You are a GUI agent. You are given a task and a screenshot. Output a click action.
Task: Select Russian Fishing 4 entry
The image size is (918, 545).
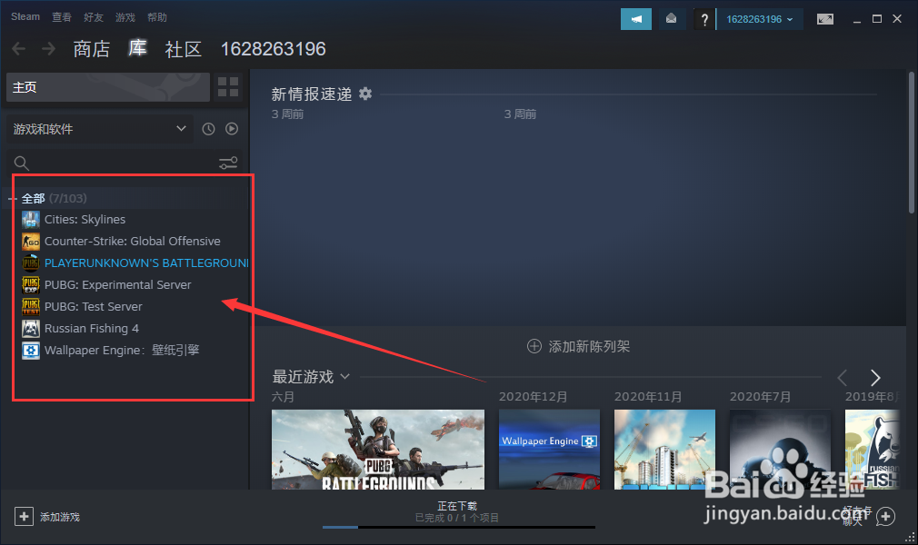coord(91,329)
